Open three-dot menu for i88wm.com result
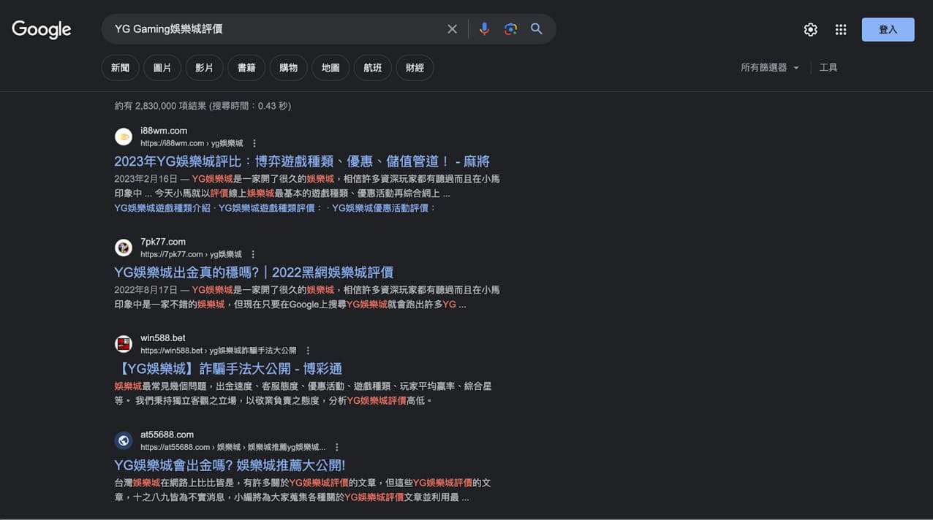Image resolution: width=933 pixels, height=520 pixels. 254,143
